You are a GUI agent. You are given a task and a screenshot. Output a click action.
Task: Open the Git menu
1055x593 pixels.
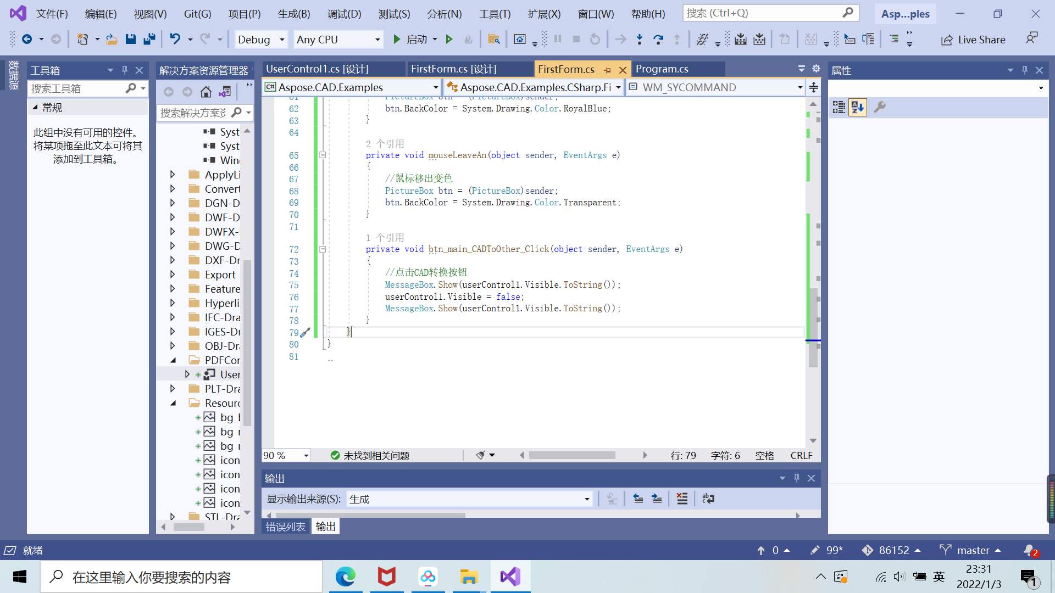point(197,14)
